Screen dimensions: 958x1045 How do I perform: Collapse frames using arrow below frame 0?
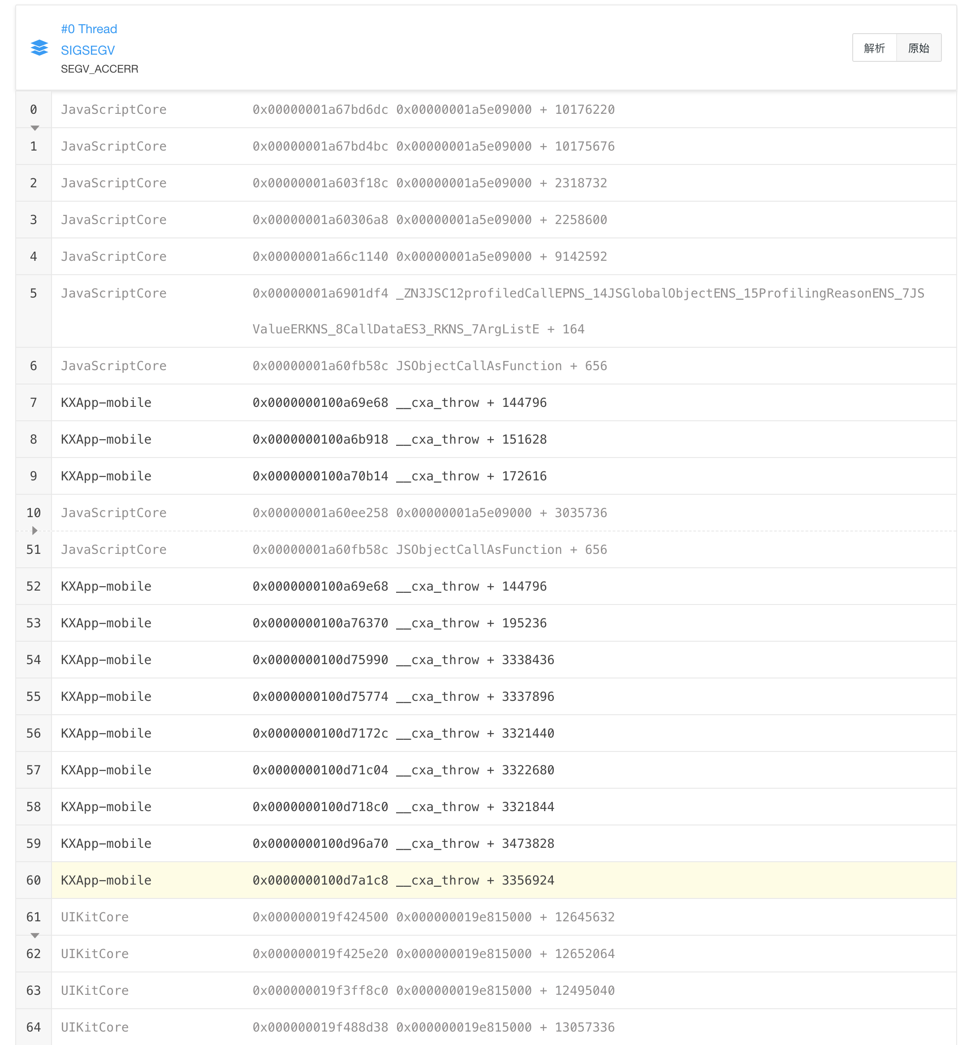[35, 128]
